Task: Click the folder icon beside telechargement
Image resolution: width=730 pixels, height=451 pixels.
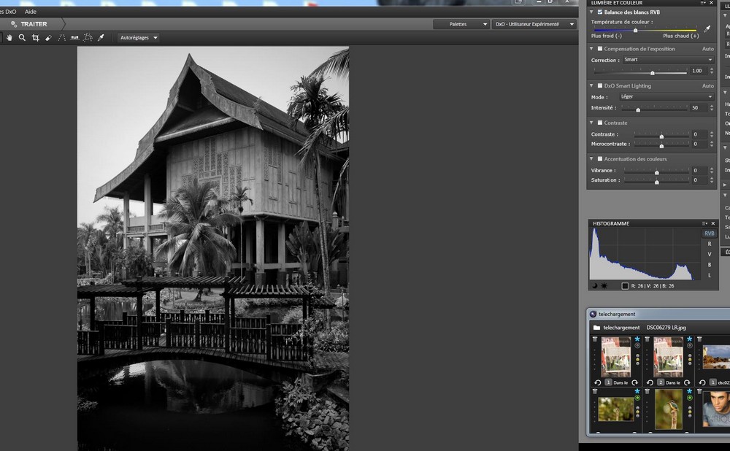Action: 596,328
